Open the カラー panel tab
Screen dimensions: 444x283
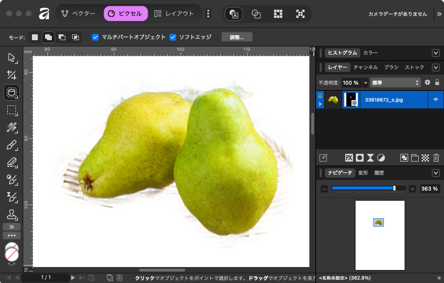click(370, 53)
